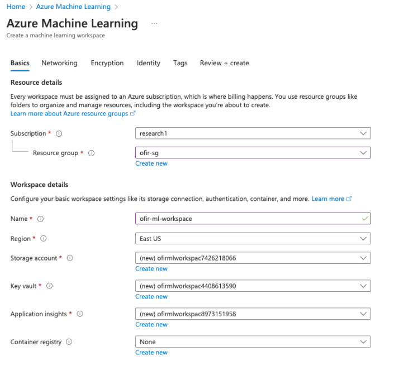Screen dimensions: 399x376
Task: Click Create new under Container registry
Action: tap(151, 353)
